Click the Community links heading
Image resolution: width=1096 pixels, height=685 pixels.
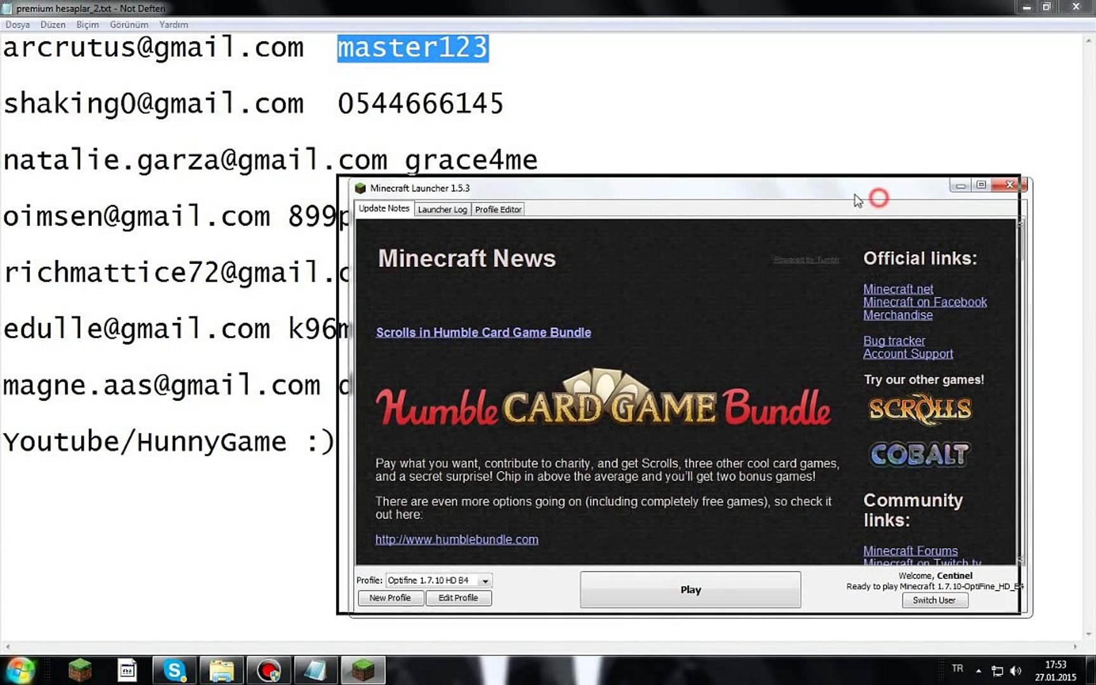(x=913, y=510)
